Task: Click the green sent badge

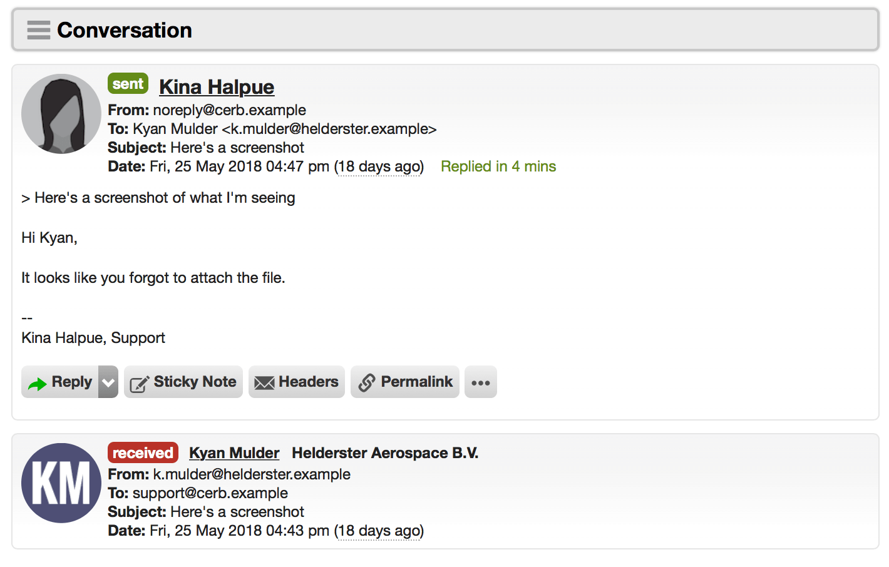Action: pyautogui.click(x=128, y=84)
